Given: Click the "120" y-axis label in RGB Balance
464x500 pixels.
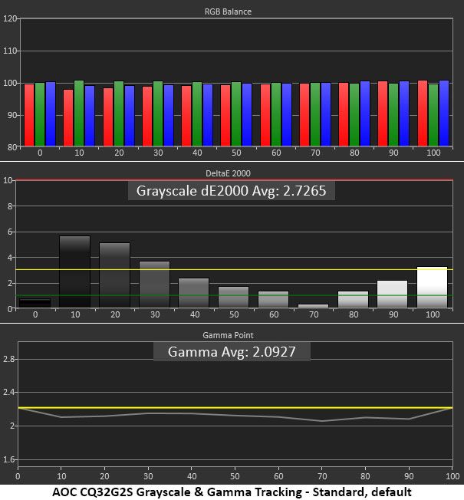Looking at the screenshot, I should 9,18.
